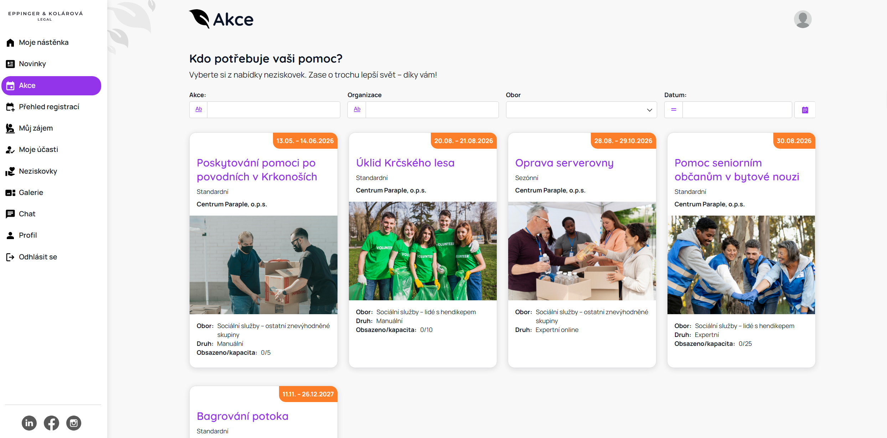Open the Facebook social icon
The width and height of the screenshot is (887, 438).
[x=51, y=423]
